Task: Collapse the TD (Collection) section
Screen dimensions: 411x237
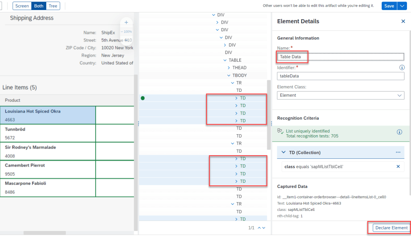Action: [284, 152]
